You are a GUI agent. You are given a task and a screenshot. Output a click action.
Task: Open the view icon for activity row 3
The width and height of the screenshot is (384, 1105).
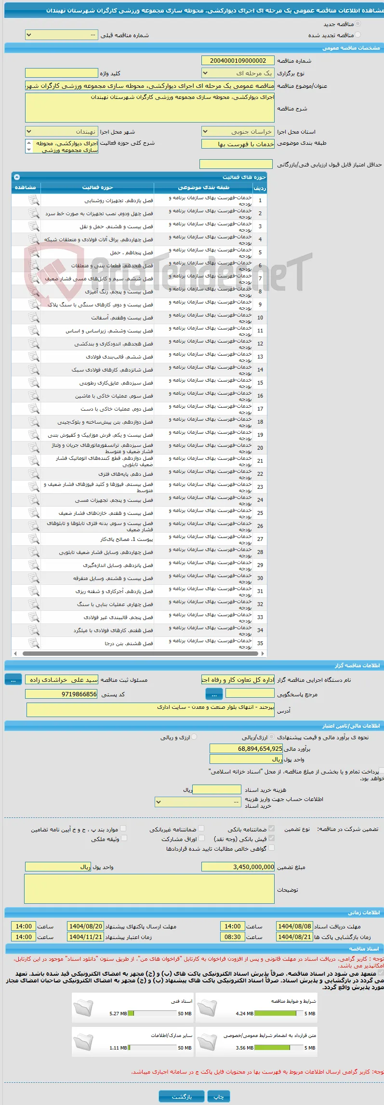click(34, 226)
